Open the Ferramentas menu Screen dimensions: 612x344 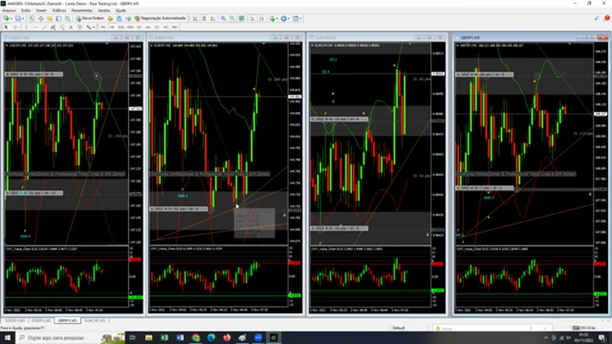(x=82, y=10)
